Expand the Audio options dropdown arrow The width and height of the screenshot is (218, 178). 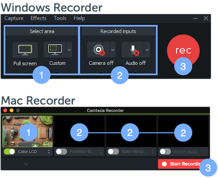147,49
